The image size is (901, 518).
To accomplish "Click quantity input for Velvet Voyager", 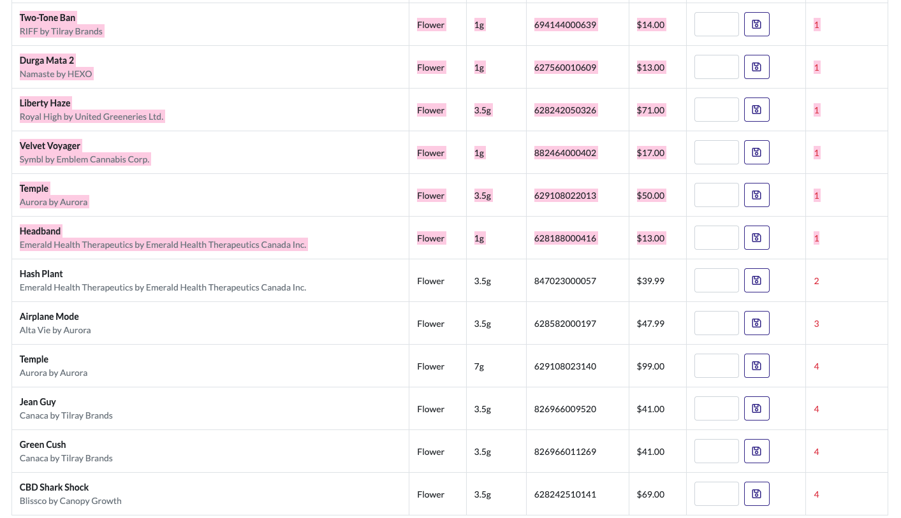I will pyautogui.click(x=716, y=152).
